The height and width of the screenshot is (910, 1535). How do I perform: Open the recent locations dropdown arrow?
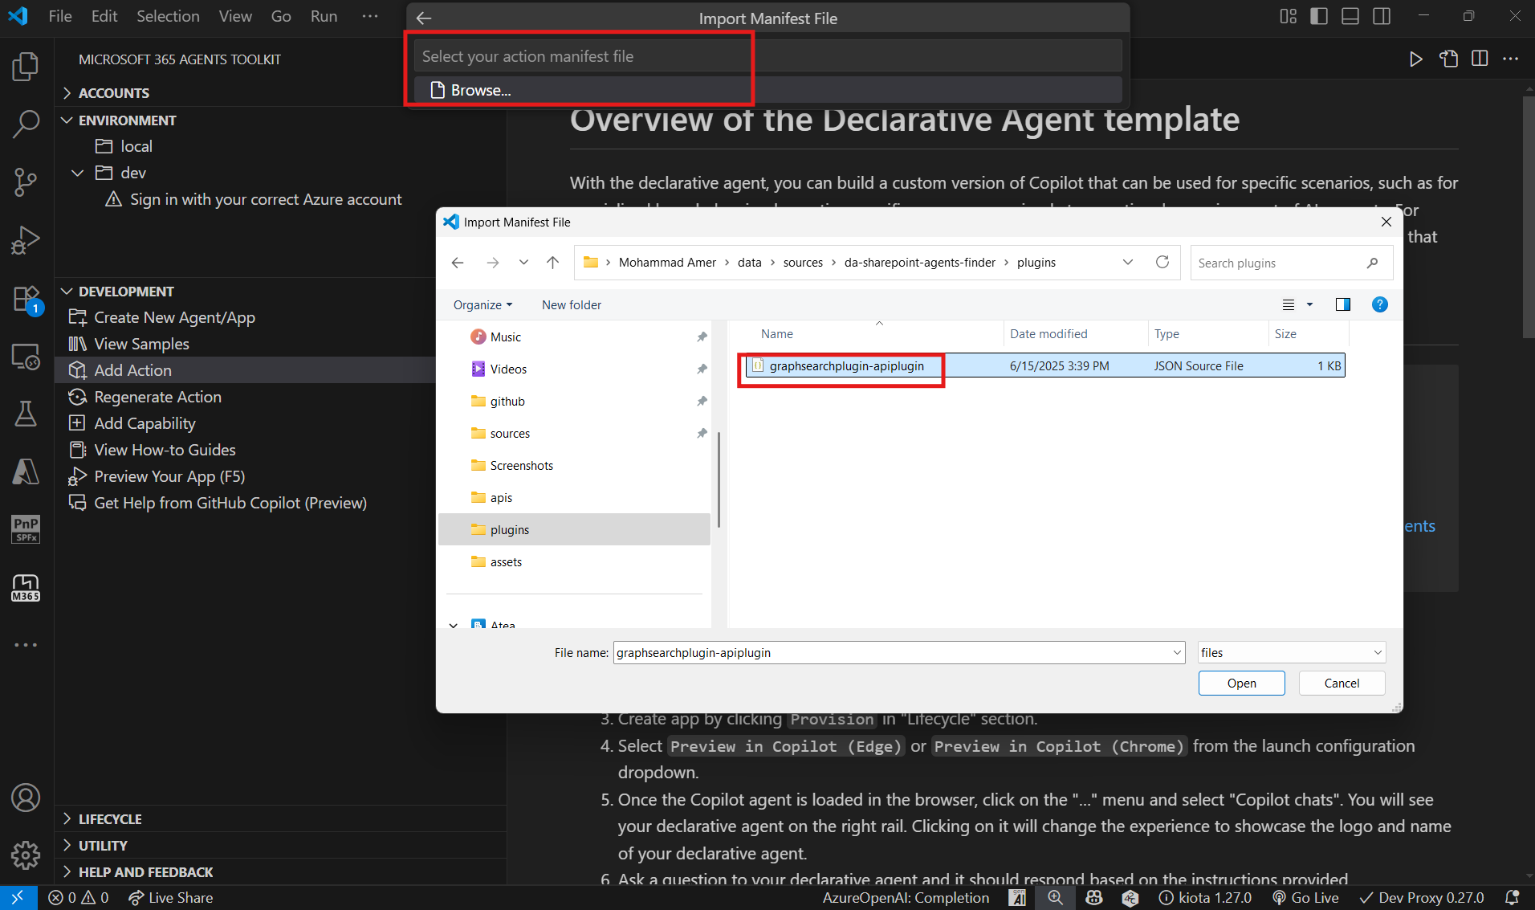pos(523,263)
